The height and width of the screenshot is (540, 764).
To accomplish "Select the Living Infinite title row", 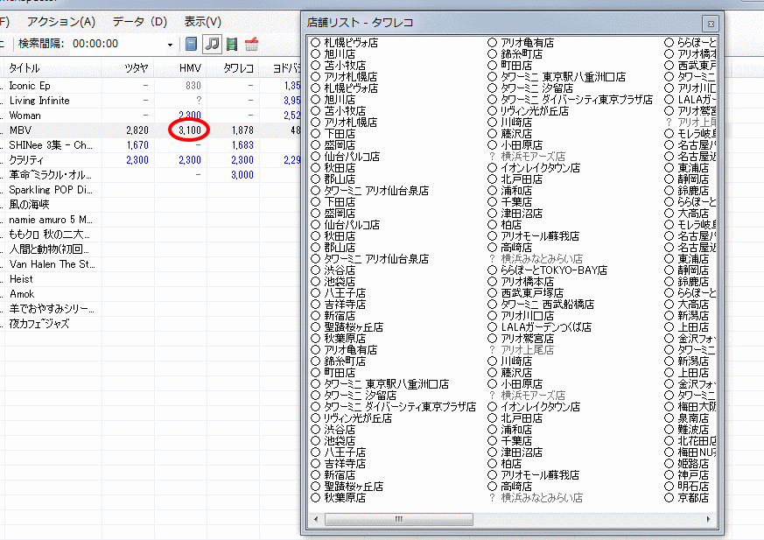I will click(39, 101).
